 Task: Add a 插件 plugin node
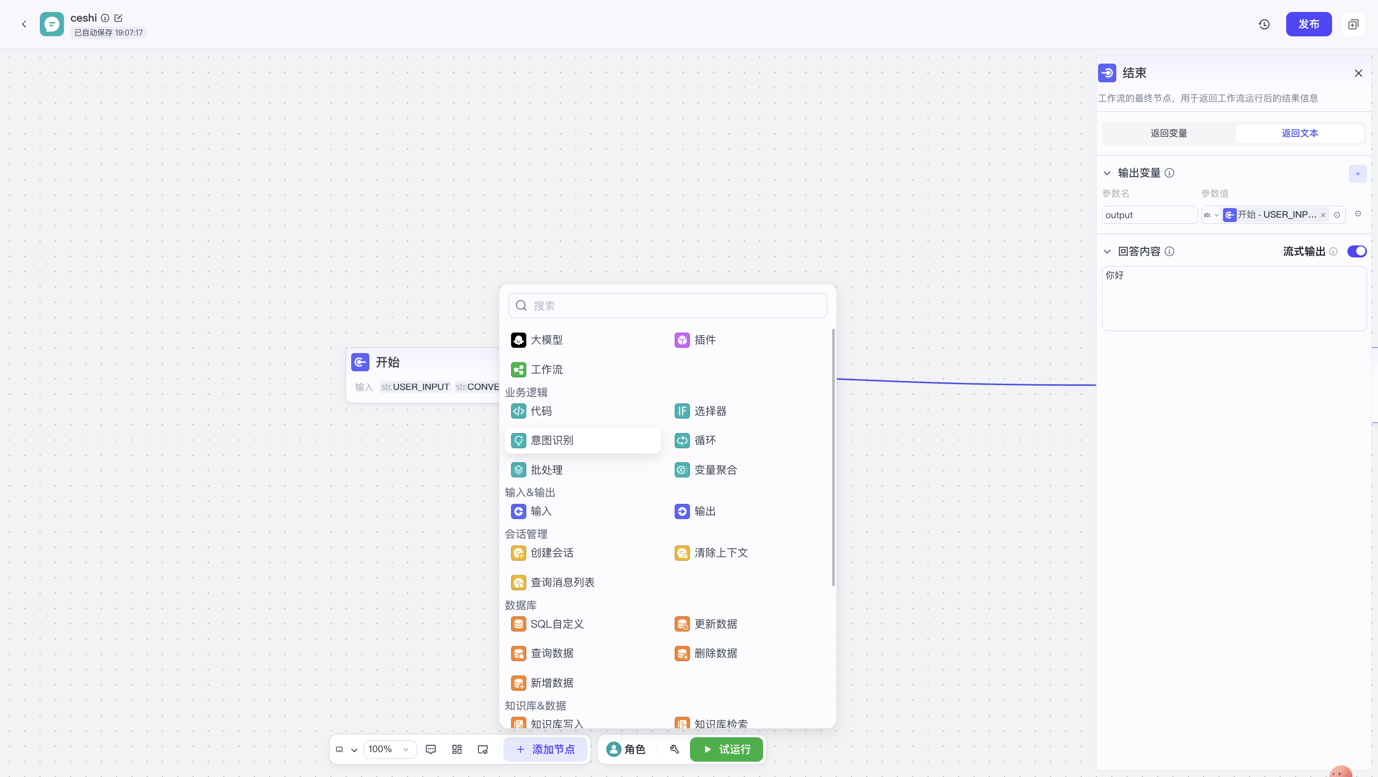point(695,340)
